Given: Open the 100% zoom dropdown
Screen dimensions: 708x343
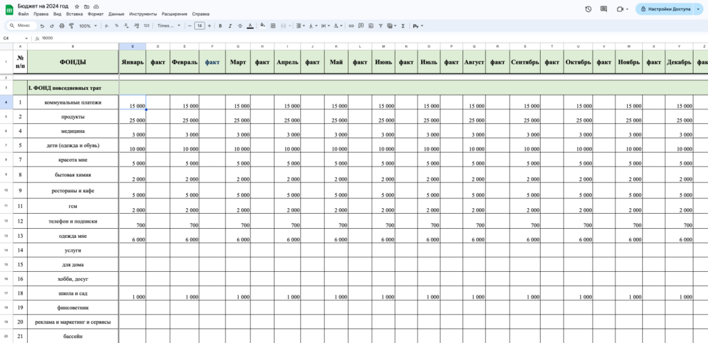Looking at the screenshot, I should coord(86,26).
